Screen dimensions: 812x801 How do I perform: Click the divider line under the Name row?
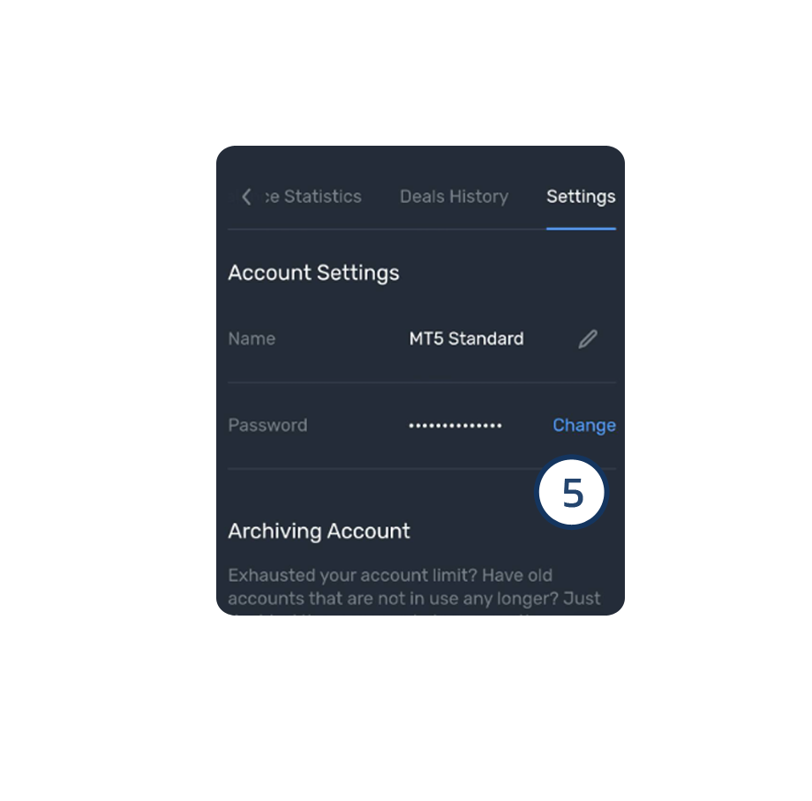pyautogui.click(x=422, y=383)
